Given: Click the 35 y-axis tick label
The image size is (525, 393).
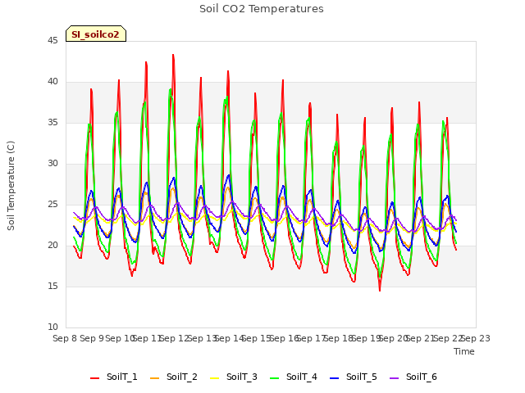Looking at the screenshot, I should pyautogui.click(x=52, y=123).
